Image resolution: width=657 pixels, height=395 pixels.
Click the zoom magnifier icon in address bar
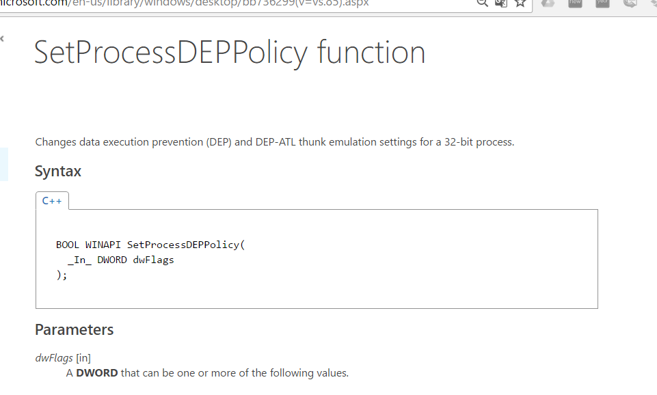(x=482, y=3)
